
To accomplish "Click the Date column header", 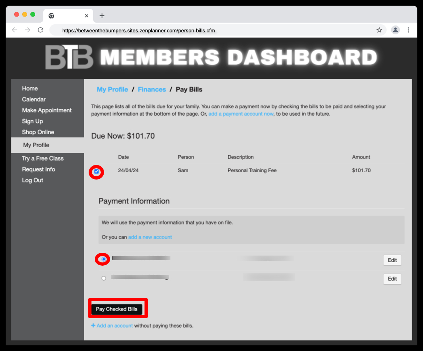I will (123, 157).
